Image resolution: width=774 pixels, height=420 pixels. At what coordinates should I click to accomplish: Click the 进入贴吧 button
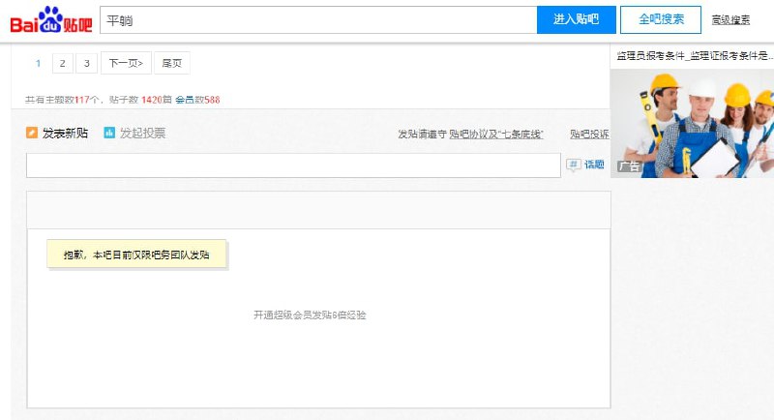click(576, 19)
